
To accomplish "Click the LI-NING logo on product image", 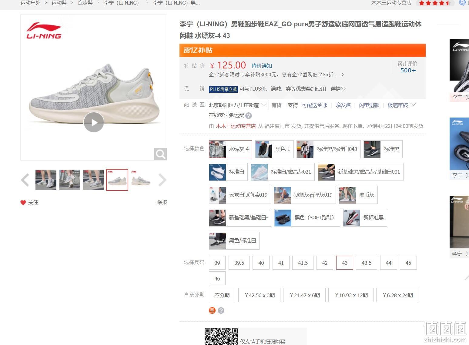I will coord(44,31).
